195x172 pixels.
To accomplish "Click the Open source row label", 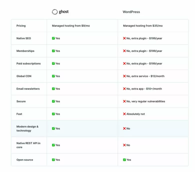I will pyautogui.click(x=25, y=160).
